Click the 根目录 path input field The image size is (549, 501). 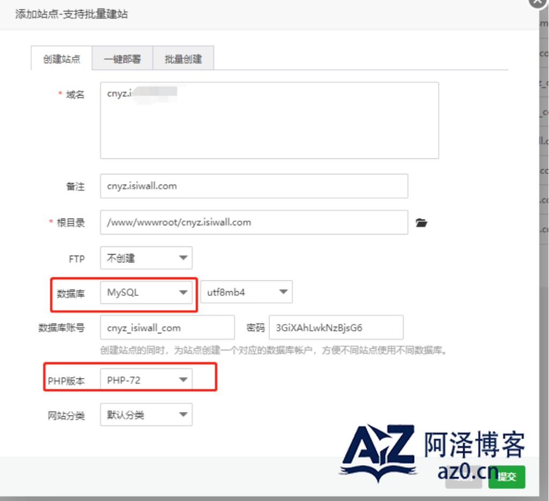254,222
